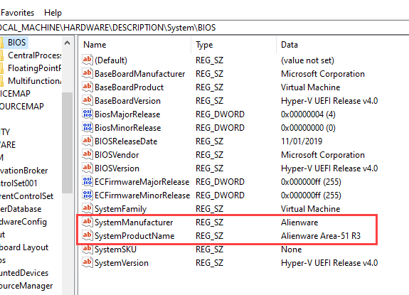This screenshot has width=409, height=295.
Task: Click the tree scrollbar up arrow
Action: click(x=68, y=43)
